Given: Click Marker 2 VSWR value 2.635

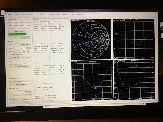Looking at the screenshot, I should (60, 46).
